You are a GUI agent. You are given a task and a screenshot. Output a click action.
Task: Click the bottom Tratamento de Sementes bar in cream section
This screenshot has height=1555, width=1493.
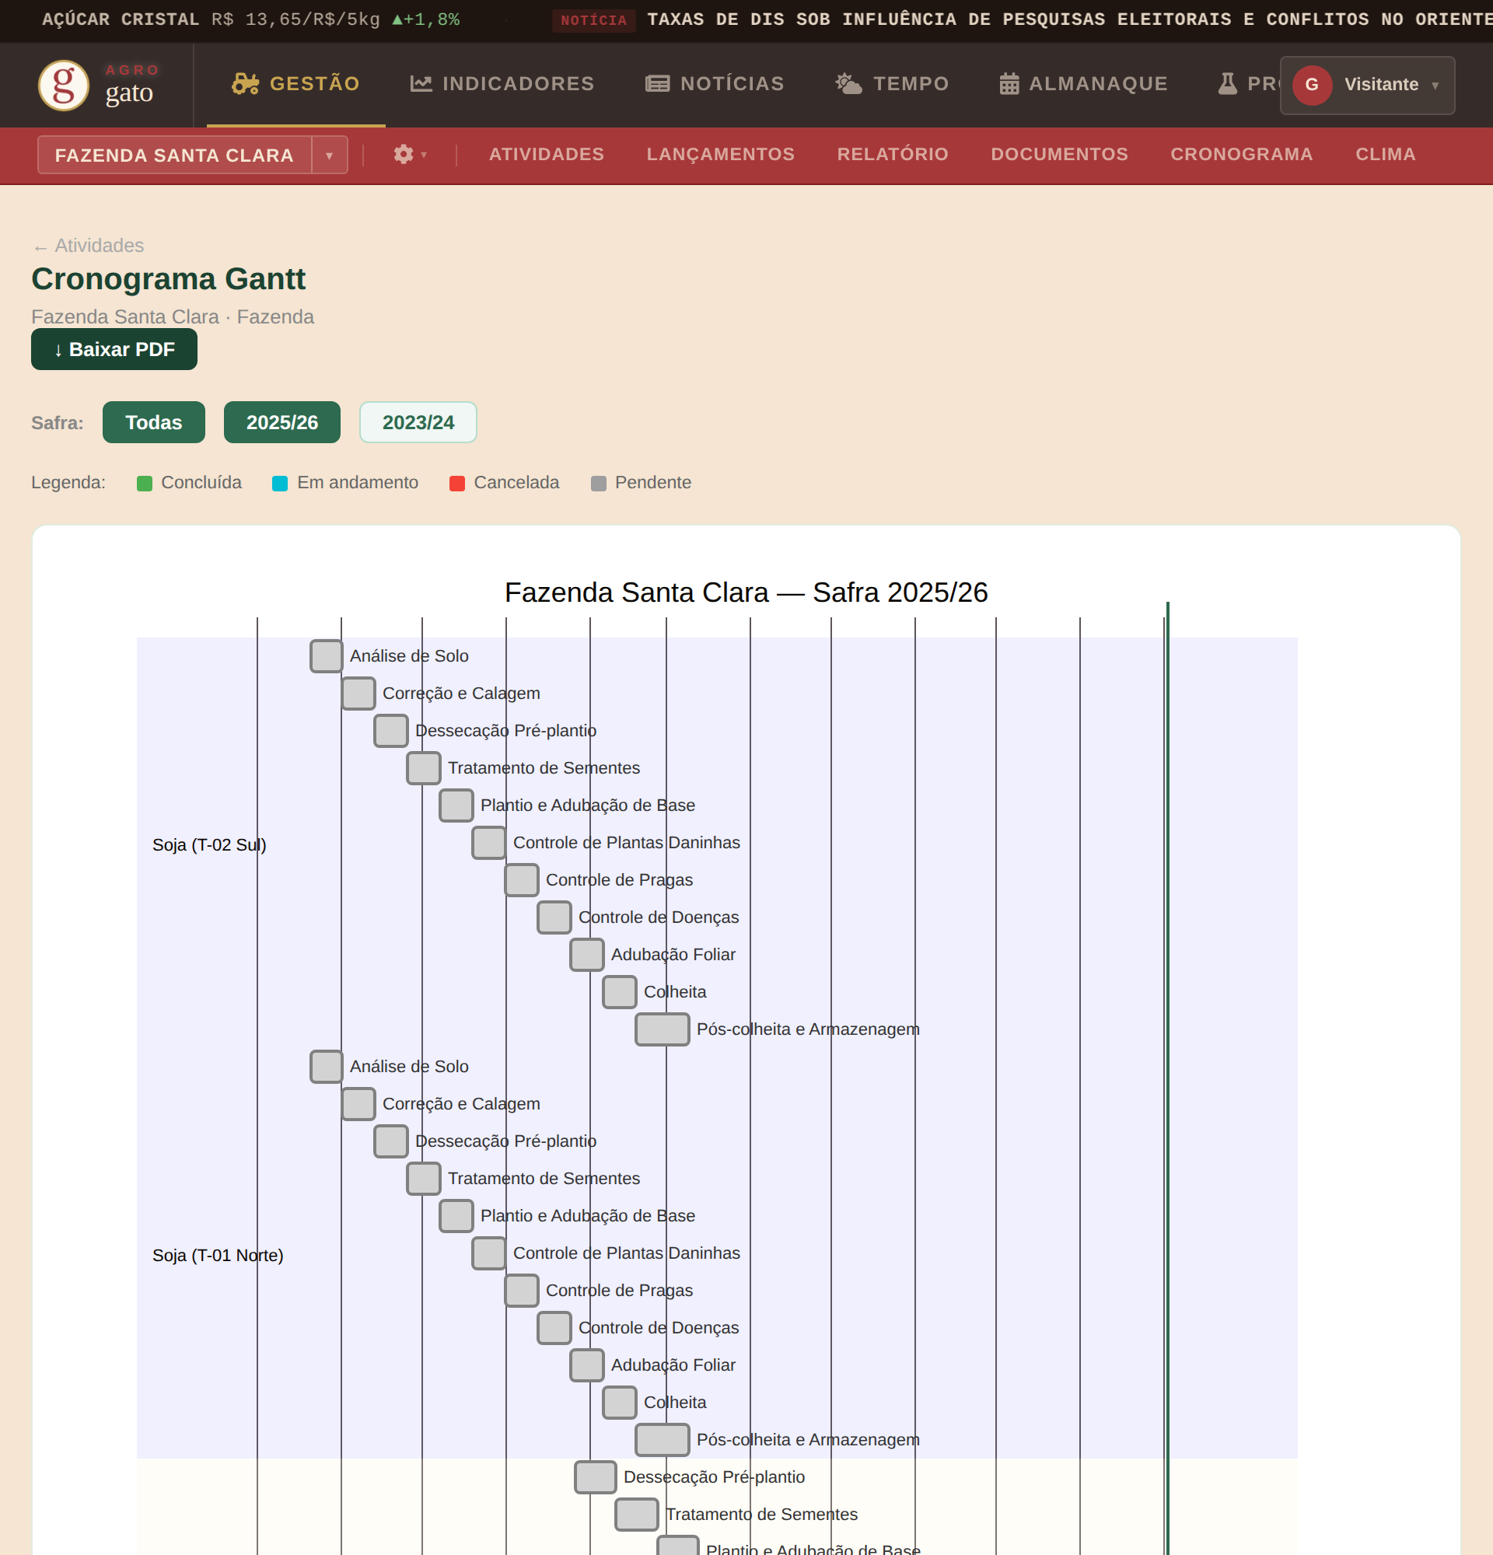coord(637,1514)
